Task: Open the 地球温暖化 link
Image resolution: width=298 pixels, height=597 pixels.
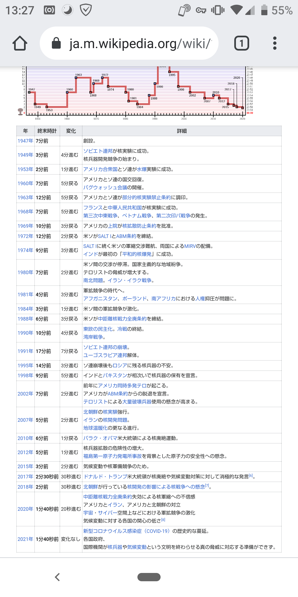Action: (x=95, y=428)
